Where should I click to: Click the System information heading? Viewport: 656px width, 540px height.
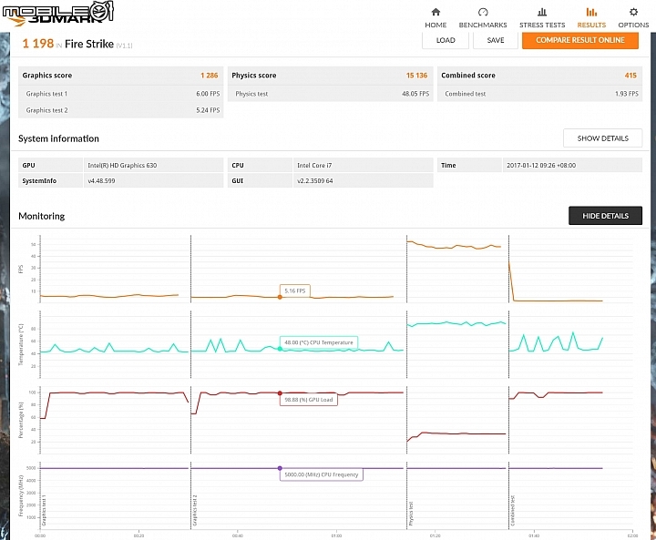point(58,138)
